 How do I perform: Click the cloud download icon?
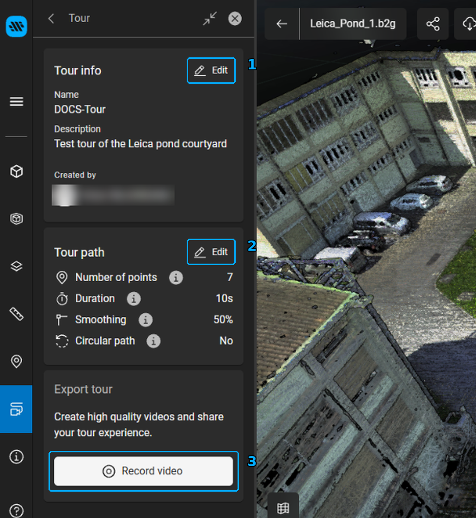point(469,24)
